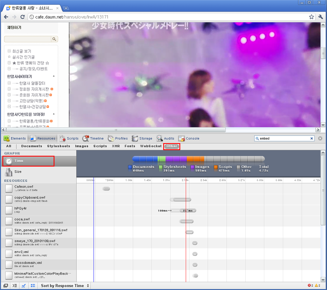This screenshot has height=290, width=327.
Task: Click the Cafeon.swf timing bar
Action: click(x=106, y=189)
